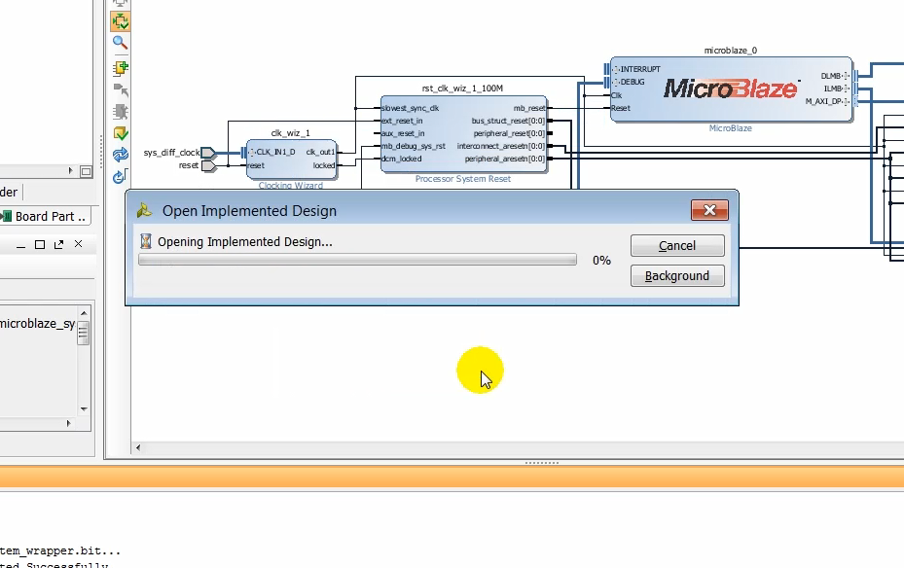Image resolution: width=904 pixels, height=568 pixels.
Task: Expand the M_AXI_DP port on MicroBlaze
Action: tap(846, 101)
